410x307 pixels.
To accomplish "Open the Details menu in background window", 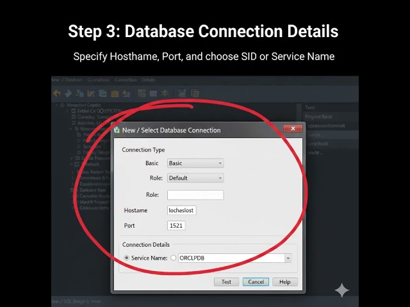I will tap(148, 80).
